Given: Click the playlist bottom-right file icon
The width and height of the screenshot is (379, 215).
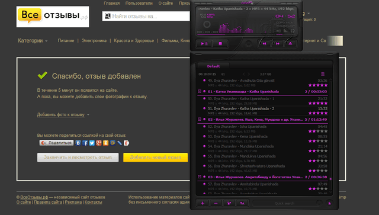Looking at the screenshot, I should [329, 203].
